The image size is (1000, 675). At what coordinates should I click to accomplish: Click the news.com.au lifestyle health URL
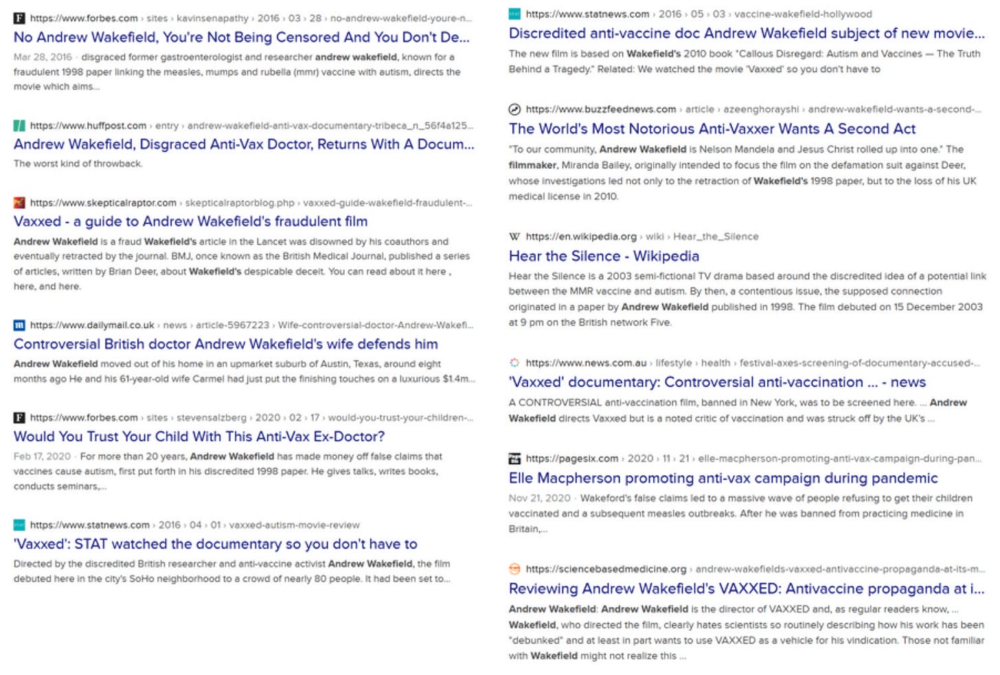(753, 363)
